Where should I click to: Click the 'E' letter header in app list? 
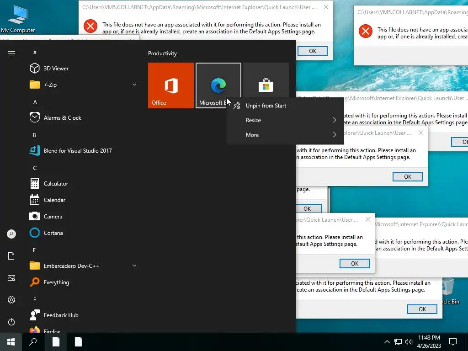(35, 250)
